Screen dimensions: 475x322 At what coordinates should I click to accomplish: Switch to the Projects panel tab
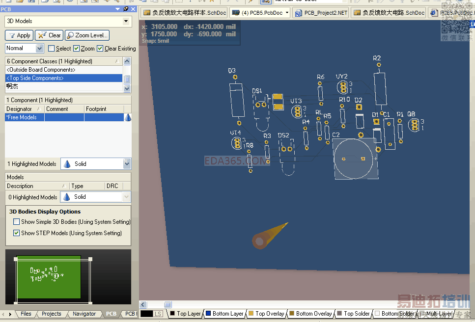51,314
